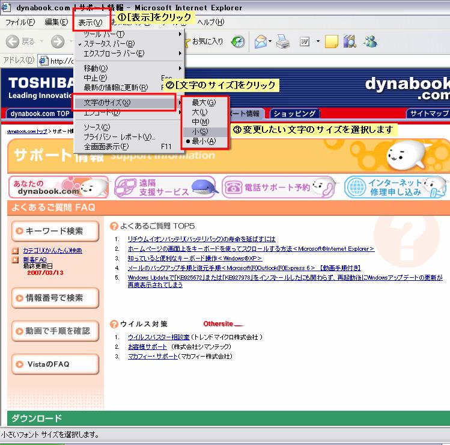Click the question icon beside ウイルス対策

pos(114,324)
